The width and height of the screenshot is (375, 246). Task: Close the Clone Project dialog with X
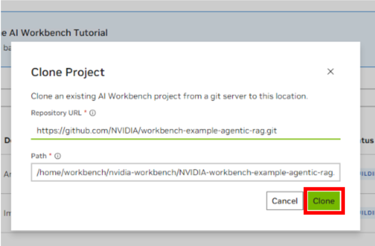pos(330,72)
